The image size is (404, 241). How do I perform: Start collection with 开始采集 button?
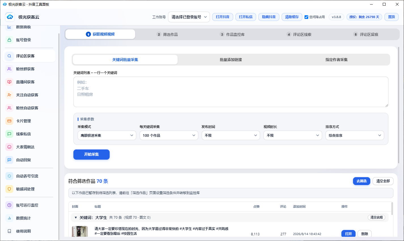pos(92,155)
